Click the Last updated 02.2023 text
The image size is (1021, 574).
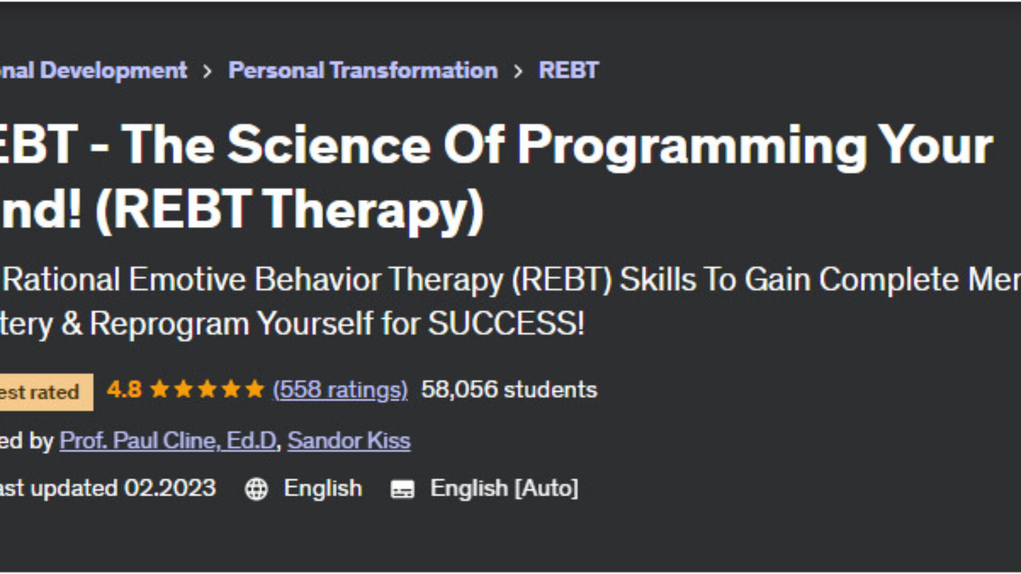coord(106,488)
